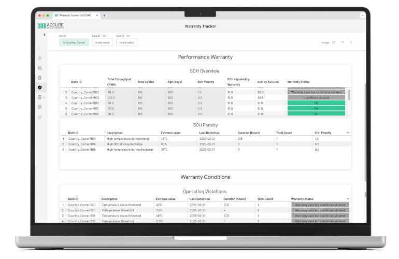Expand the collapsed sidebar with the chevron

[45, 35]
